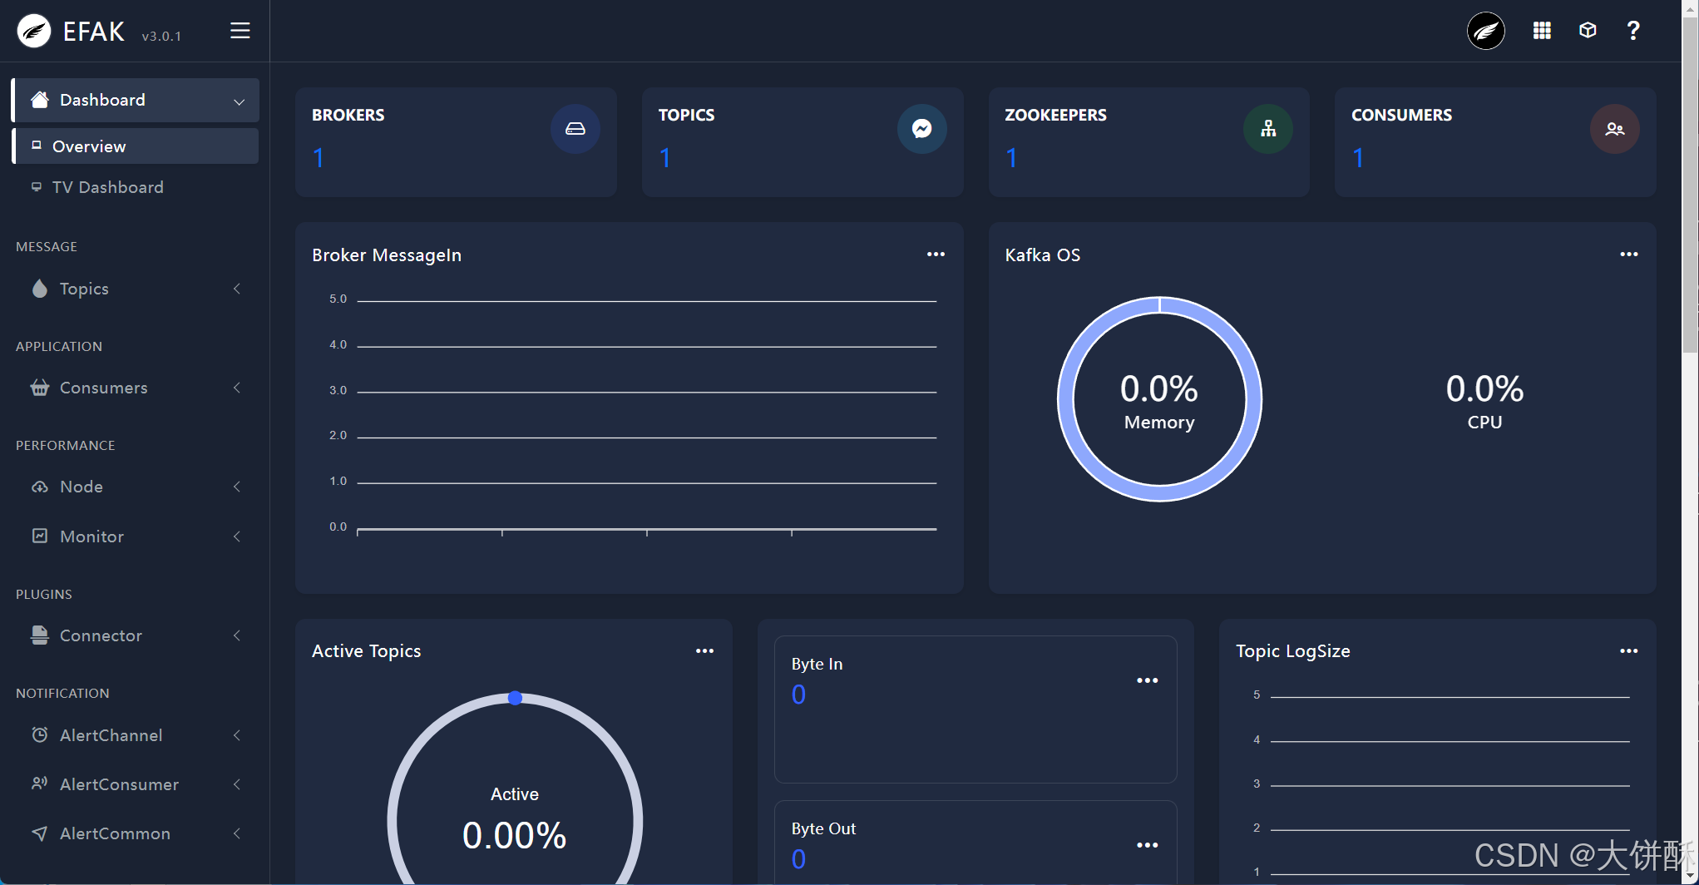Click the Dashboard home icon
Screen dimensions: 1699x885
click(x=40, y=100)
